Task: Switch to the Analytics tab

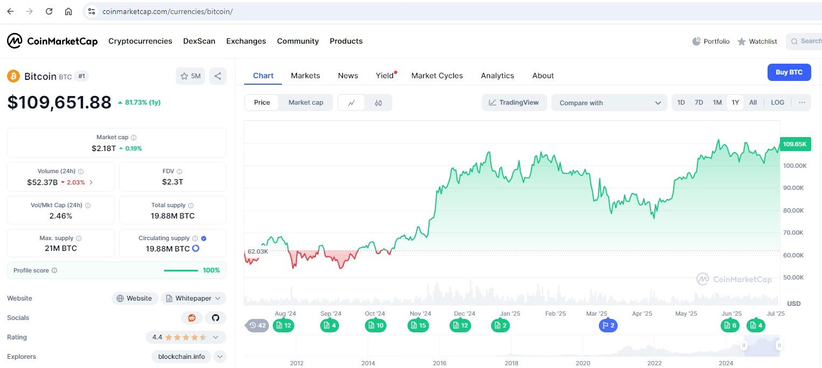Action: click(498, 76)
